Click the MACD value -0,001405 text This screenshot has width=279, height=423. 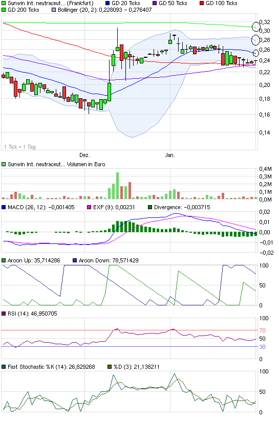61,207
